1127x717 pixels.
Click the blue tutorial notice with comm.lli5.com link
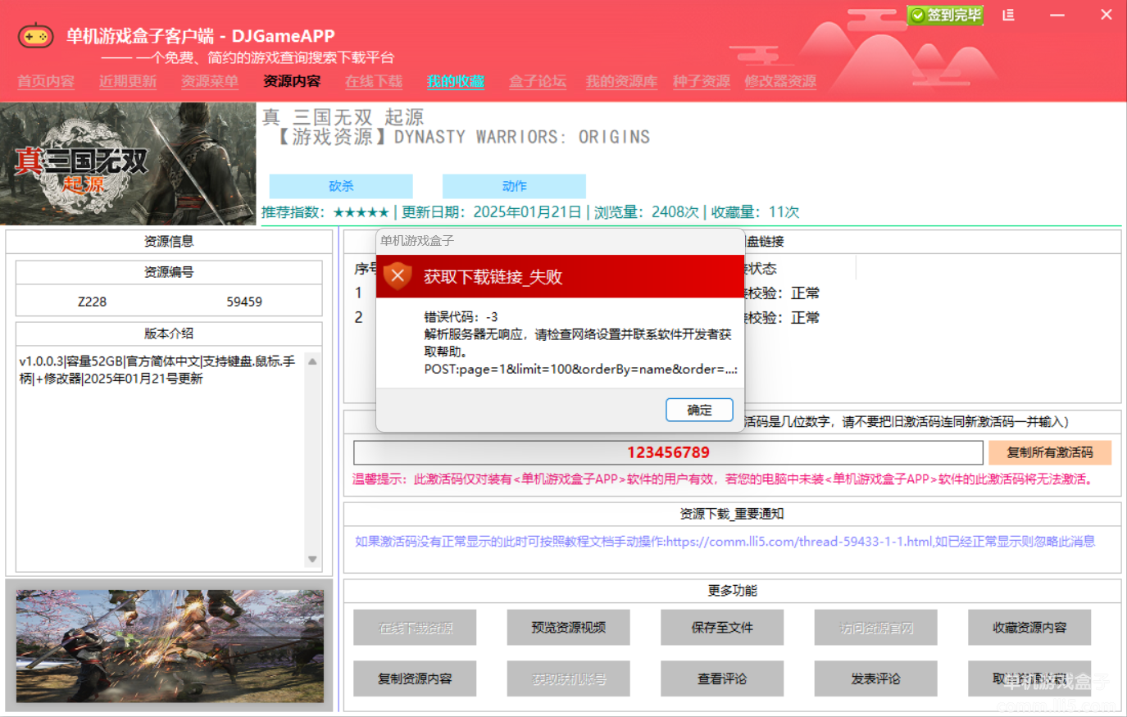click(725, 542)
